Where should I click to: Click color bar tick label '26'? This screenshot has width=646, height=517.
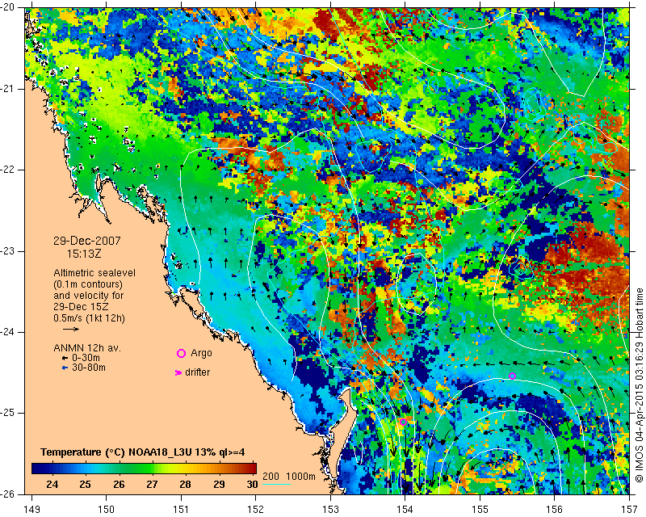[119, 484]
